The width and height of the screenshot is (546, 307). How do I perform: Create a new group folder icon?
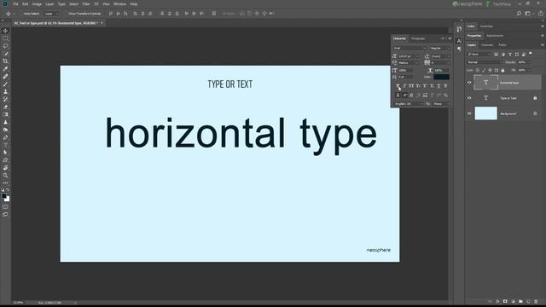520,301
